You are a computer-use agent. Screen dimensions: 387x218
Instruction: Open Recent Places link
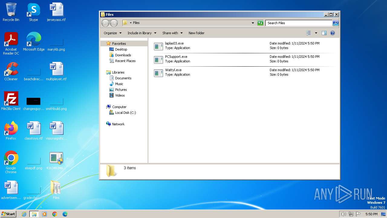pos(125,61)
